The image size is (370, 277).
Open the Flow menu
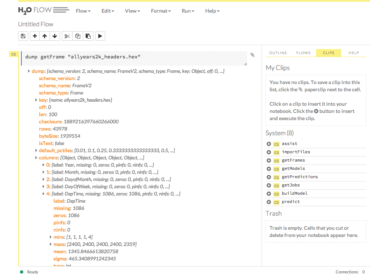coord(83,11)
